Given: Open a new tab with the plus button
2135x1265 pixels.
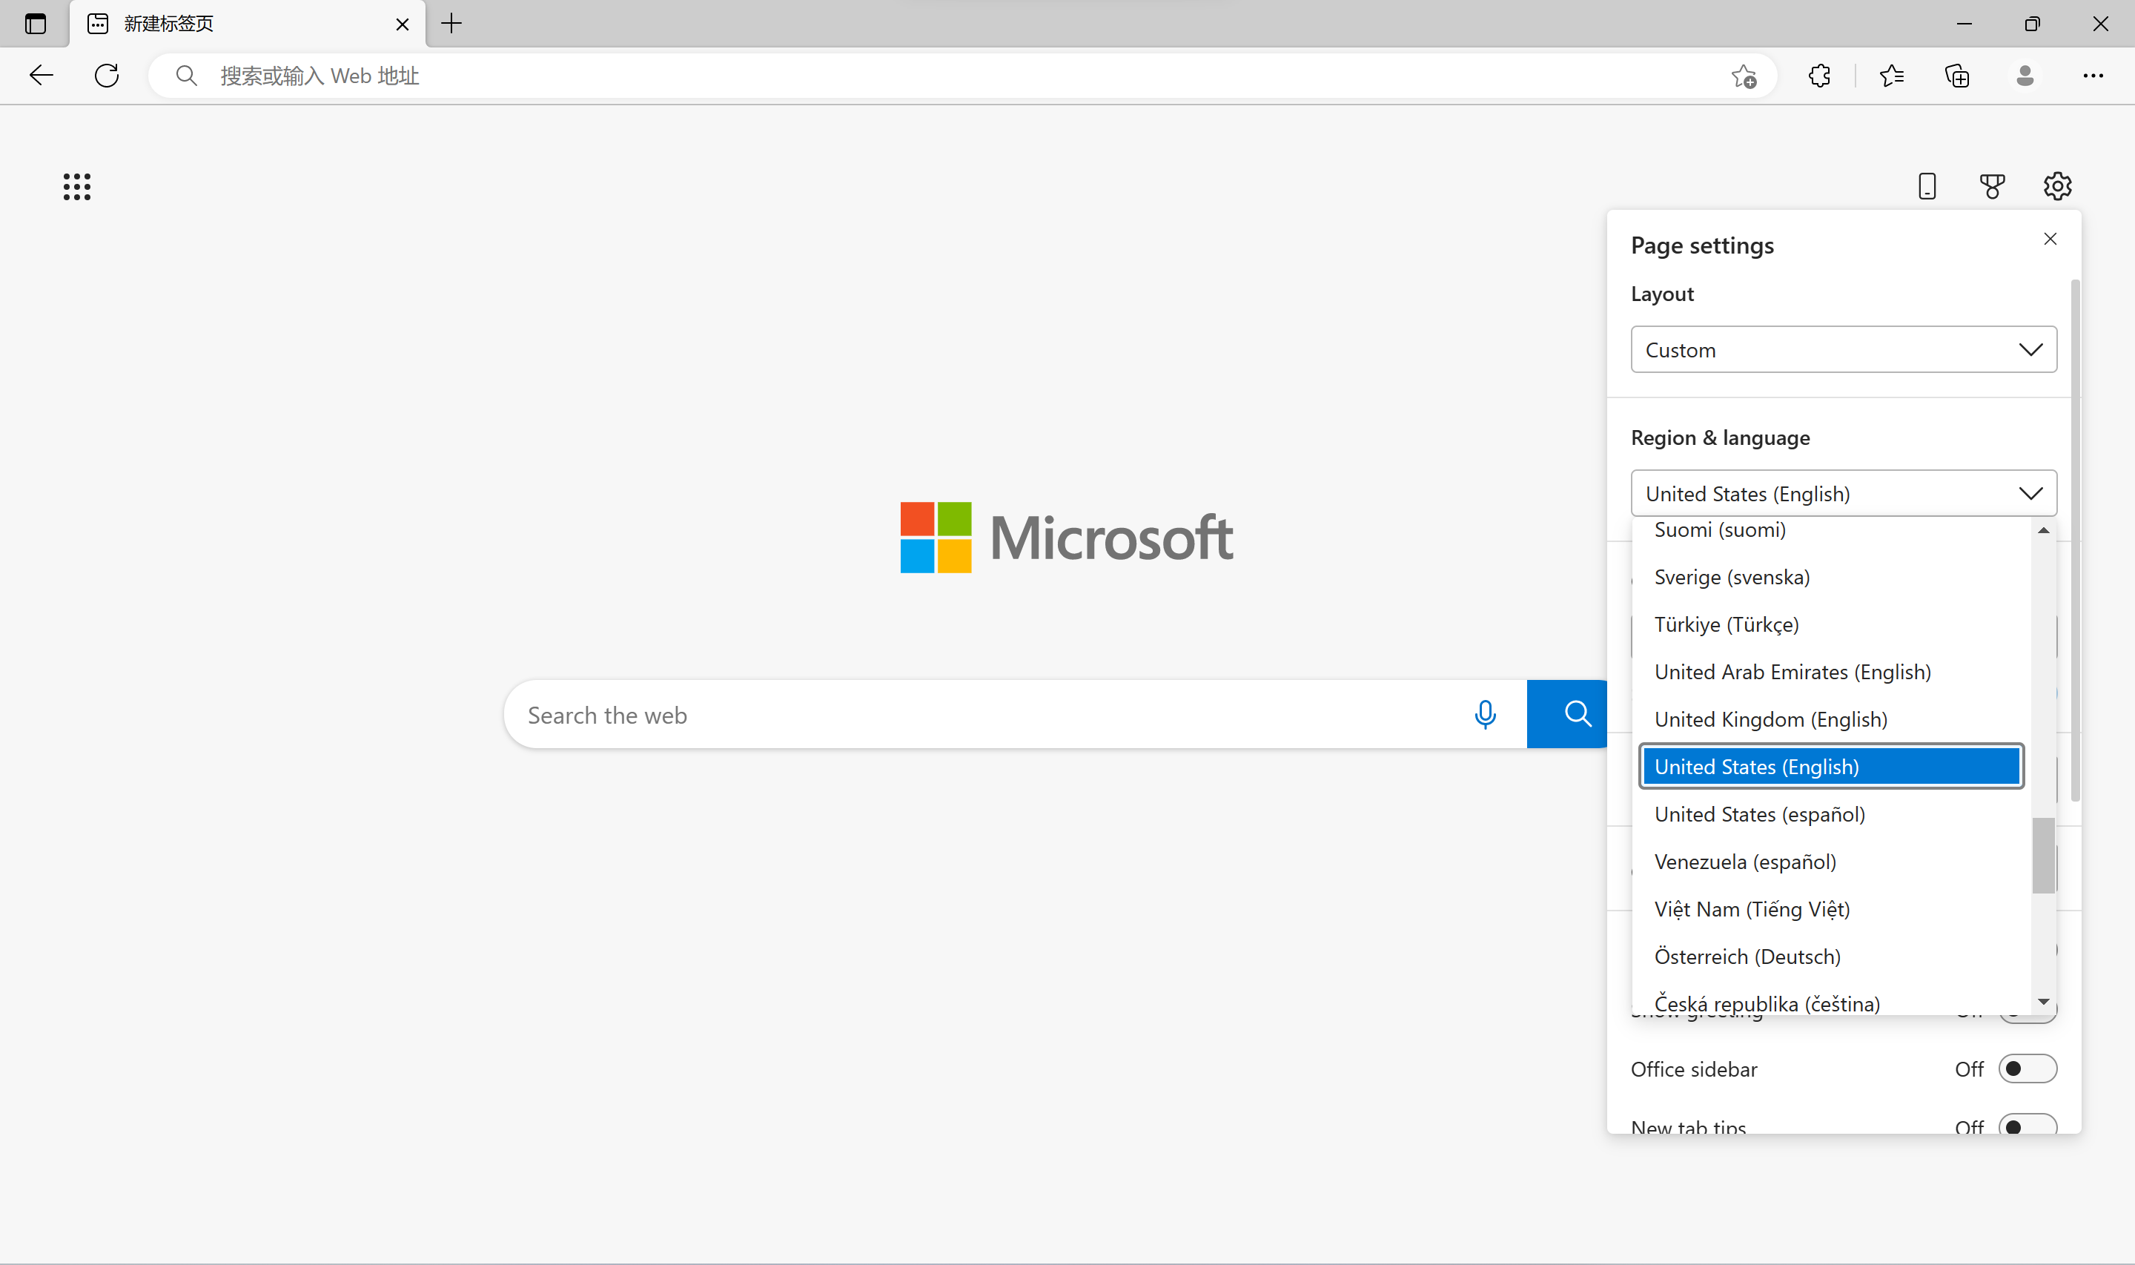Looking at the screenshot, I should [451, 24].
